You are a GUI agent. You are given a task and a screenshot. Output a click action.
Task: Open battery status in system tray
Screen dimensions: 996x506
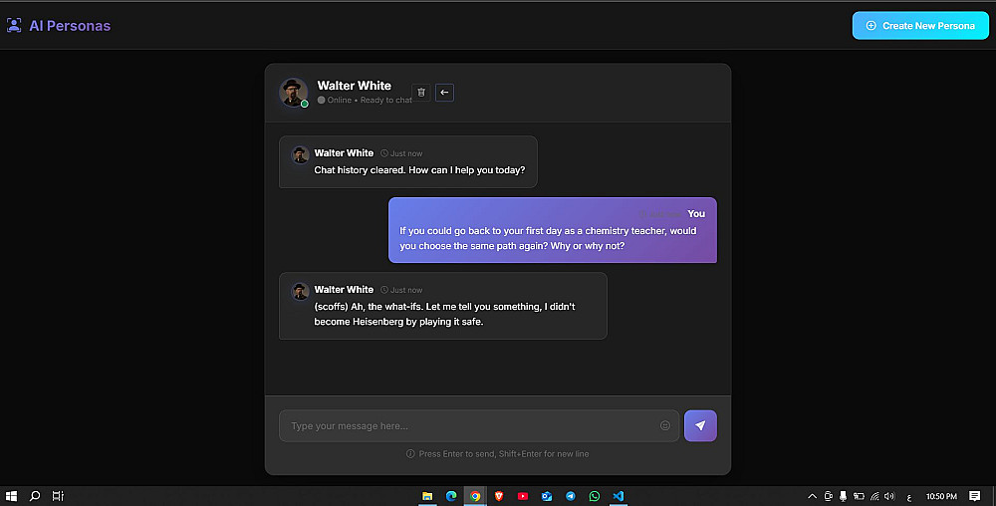(x=859, y=496)
